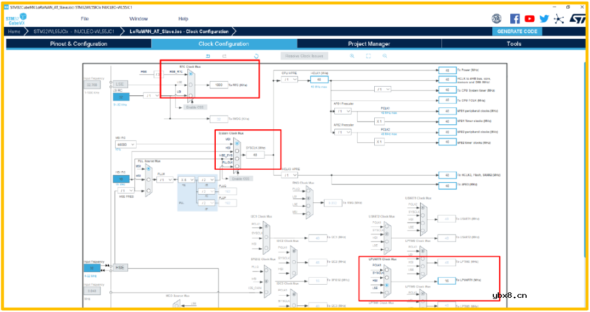Click the fit-to-screen zoom icon
590x312 pixels.
[x=368, y=56]
